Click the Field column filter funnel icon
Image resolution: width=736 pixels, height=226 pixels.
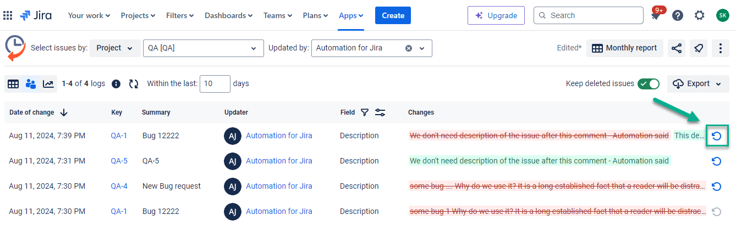(x=364, y=112)
